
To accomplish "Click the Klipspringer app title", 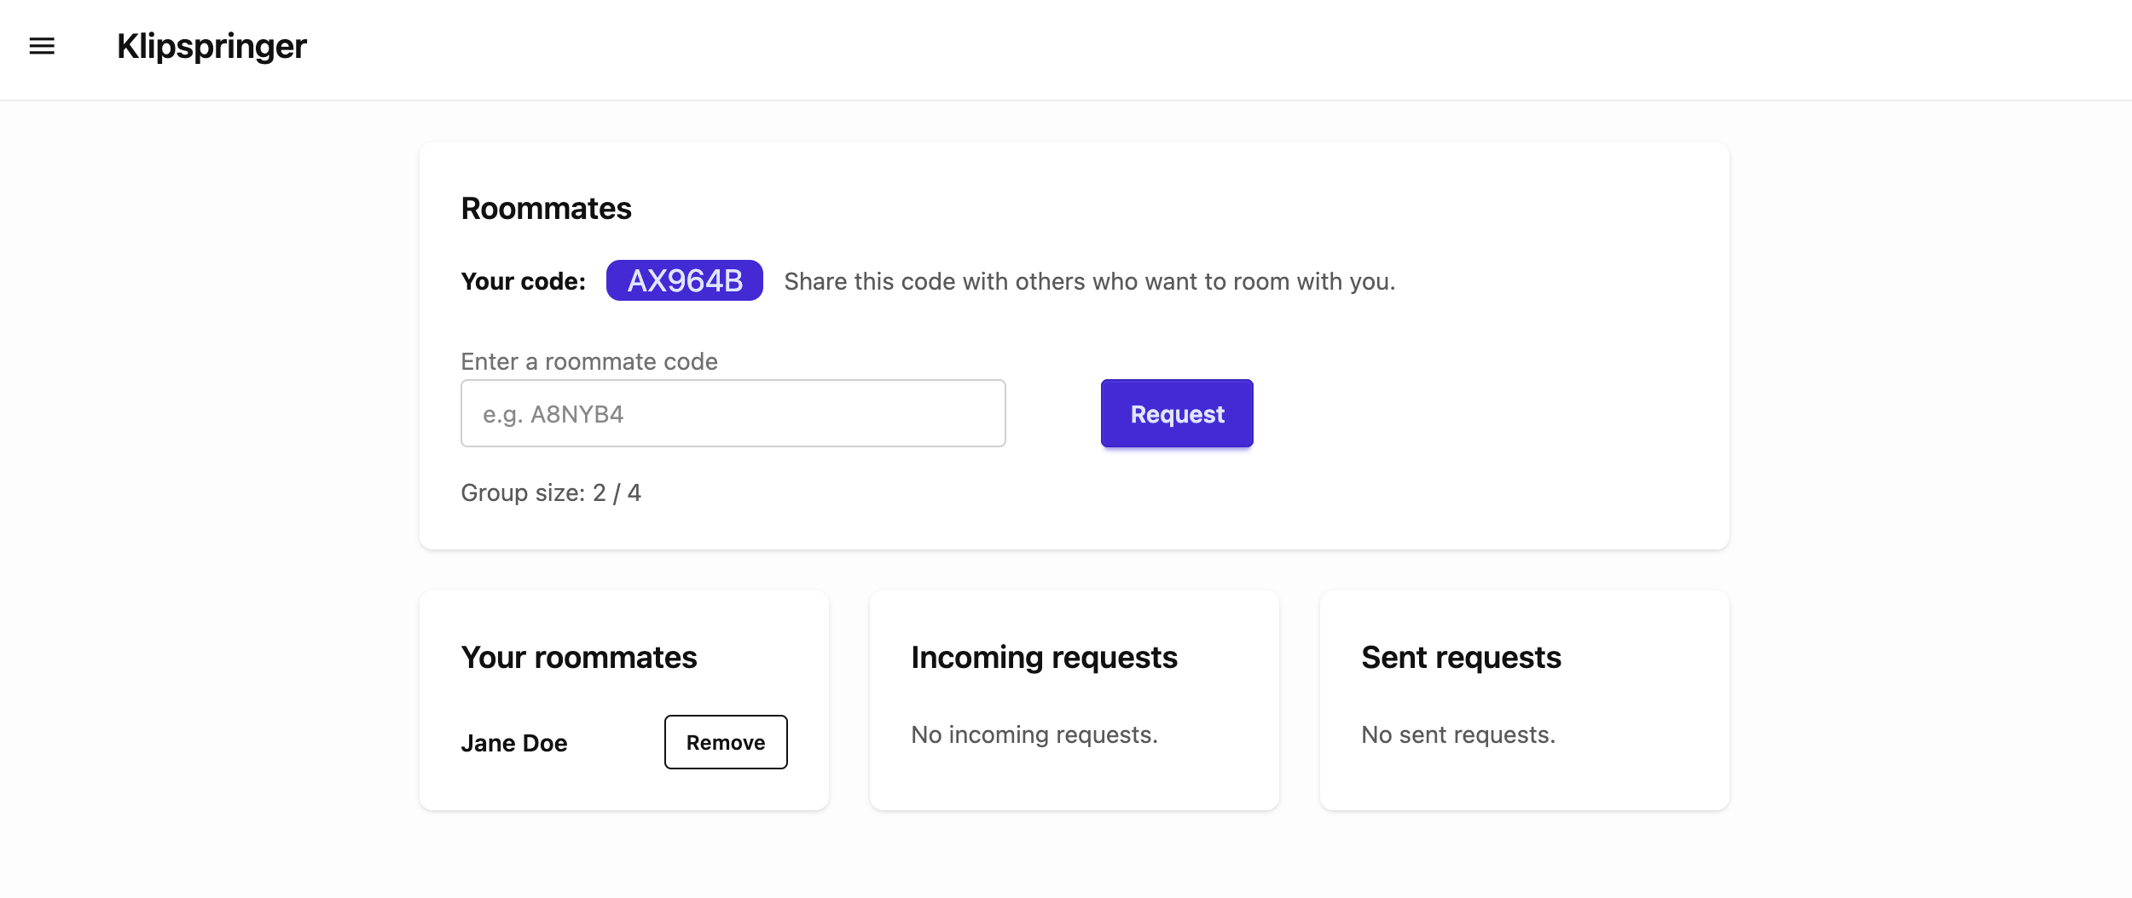I will point(211,47).
